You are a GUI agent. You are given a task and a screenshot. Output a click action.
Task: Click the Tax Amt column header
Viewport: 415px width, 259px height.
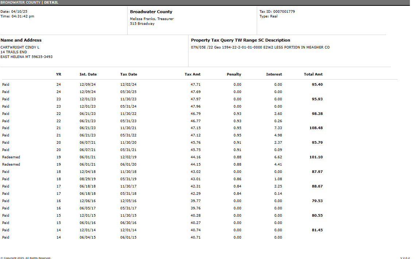193,74
